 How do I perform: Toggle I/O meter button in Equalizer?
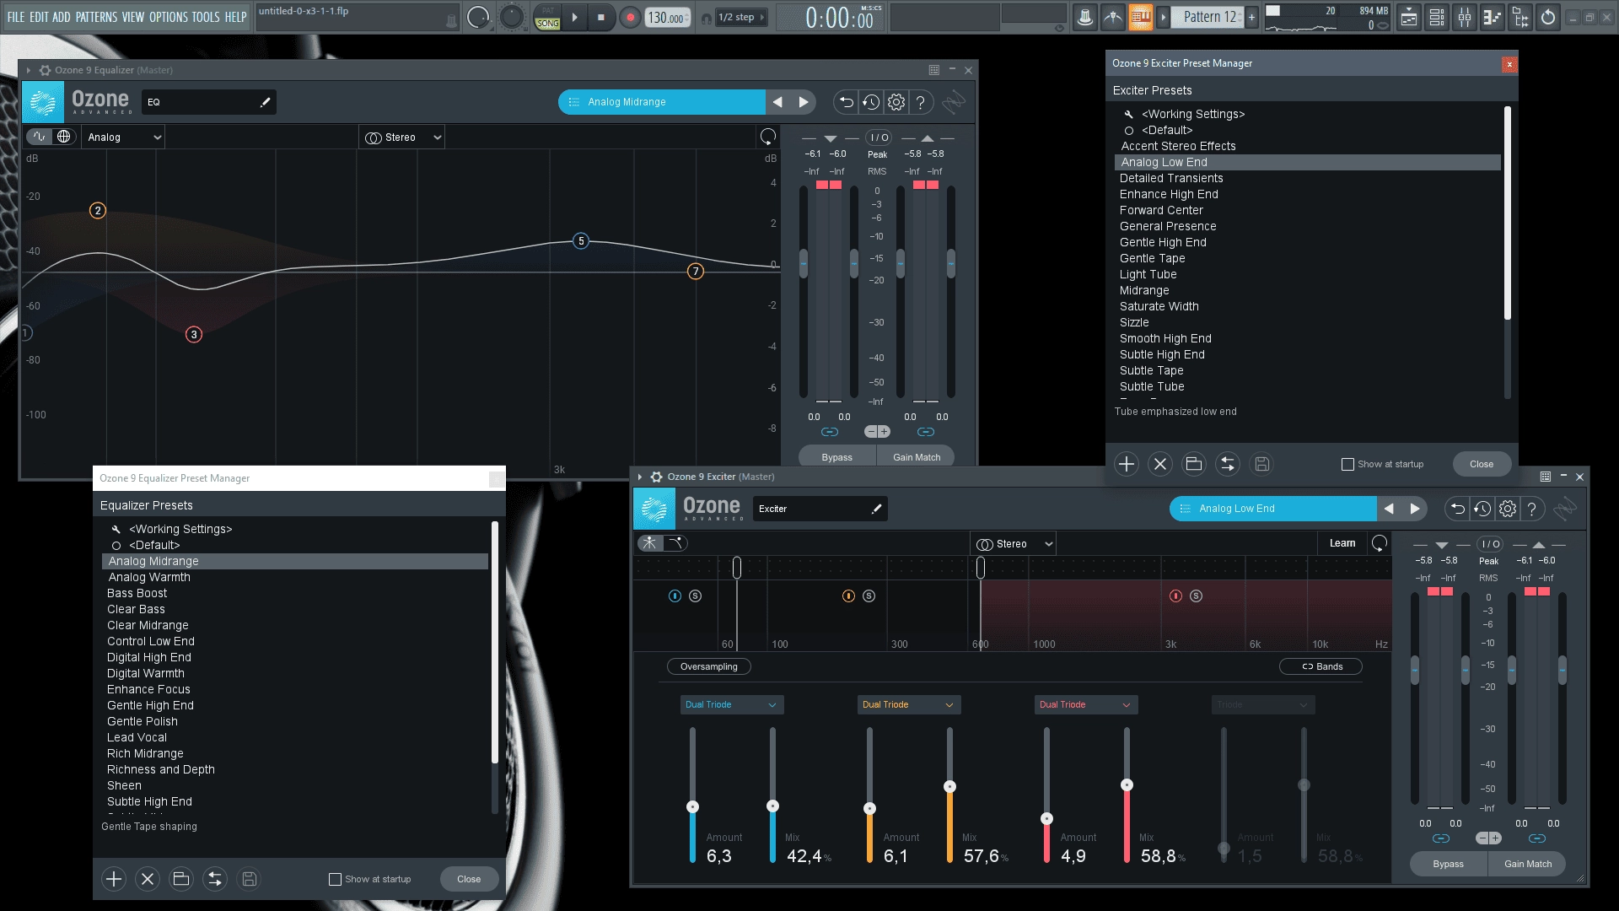[x=879, y=137]
